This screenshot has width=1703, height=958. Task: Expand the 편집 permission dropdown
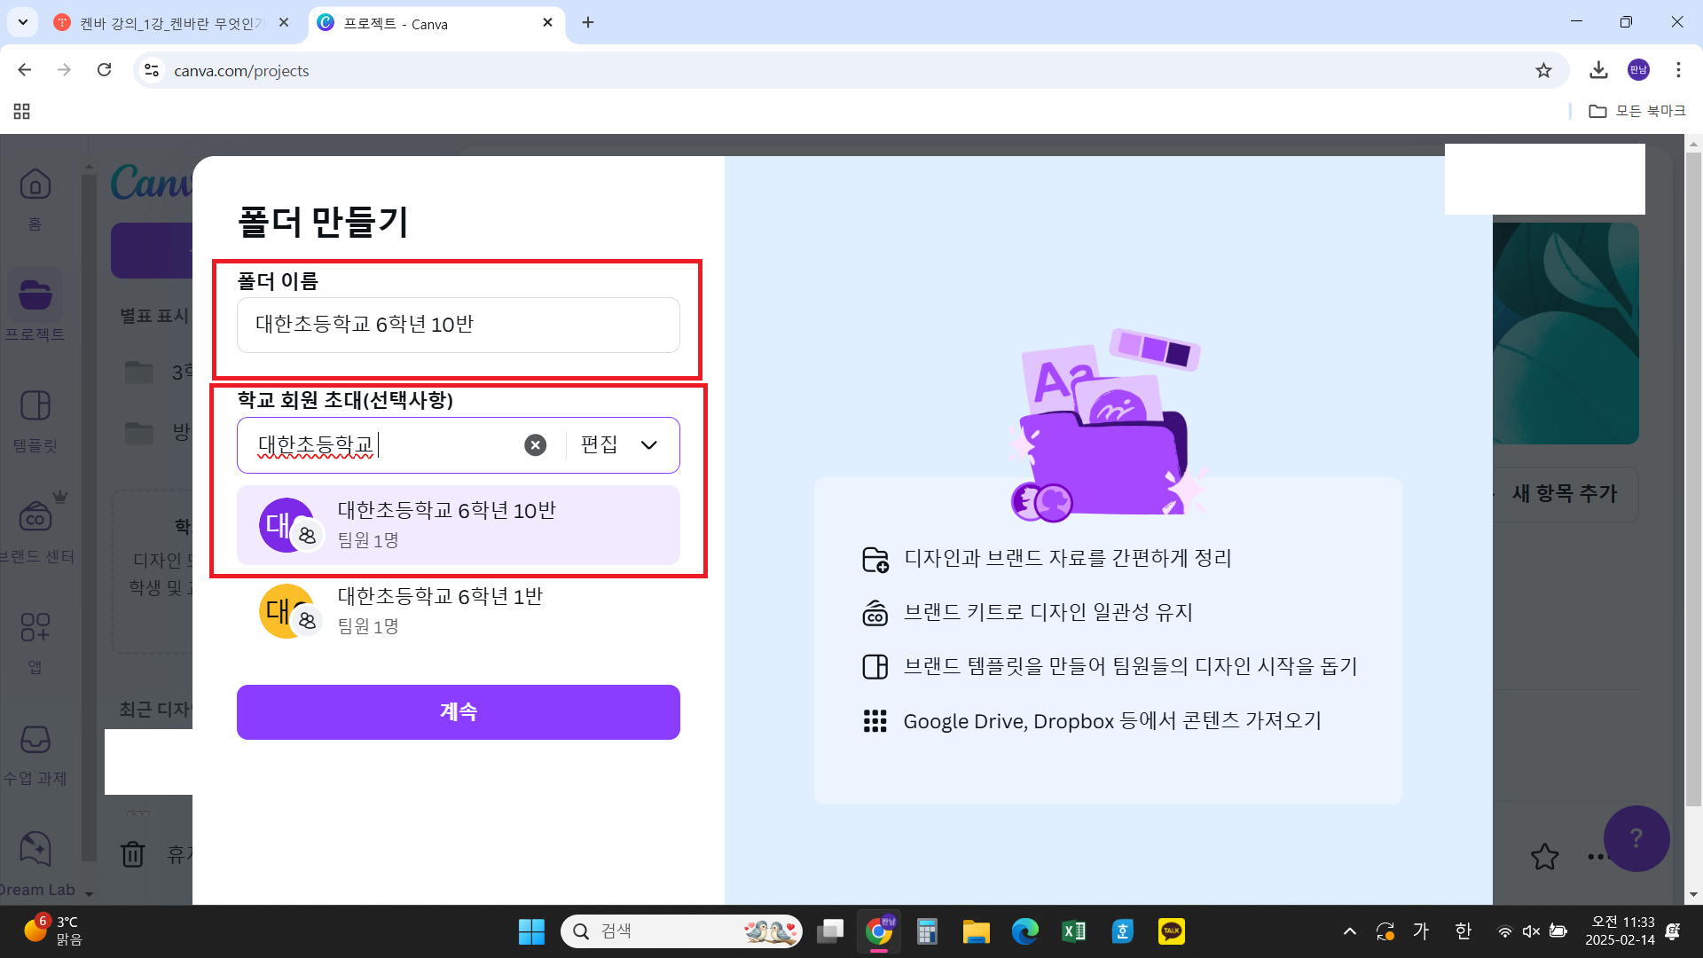(x=620, y=445)
